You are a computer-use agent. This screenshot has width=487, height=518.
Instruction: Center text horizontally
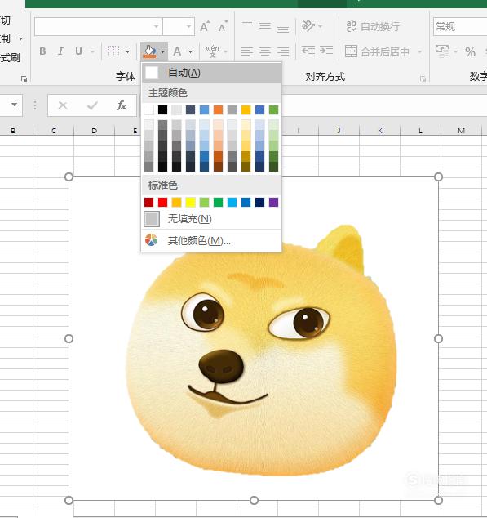click(x=265, y=51)
